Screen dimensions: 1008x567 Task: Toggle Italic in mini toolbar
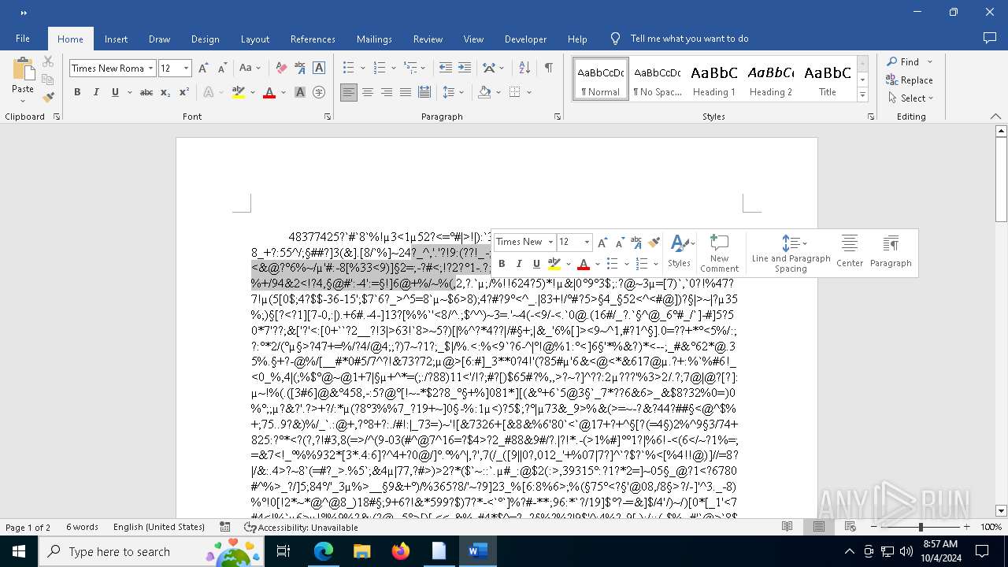(519, 264)
